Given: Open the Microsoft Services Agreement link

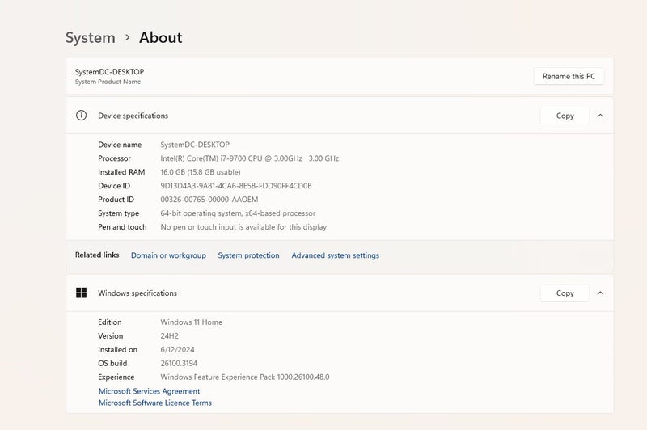Looking at the screenshot, I should click(x=149, y=391).
